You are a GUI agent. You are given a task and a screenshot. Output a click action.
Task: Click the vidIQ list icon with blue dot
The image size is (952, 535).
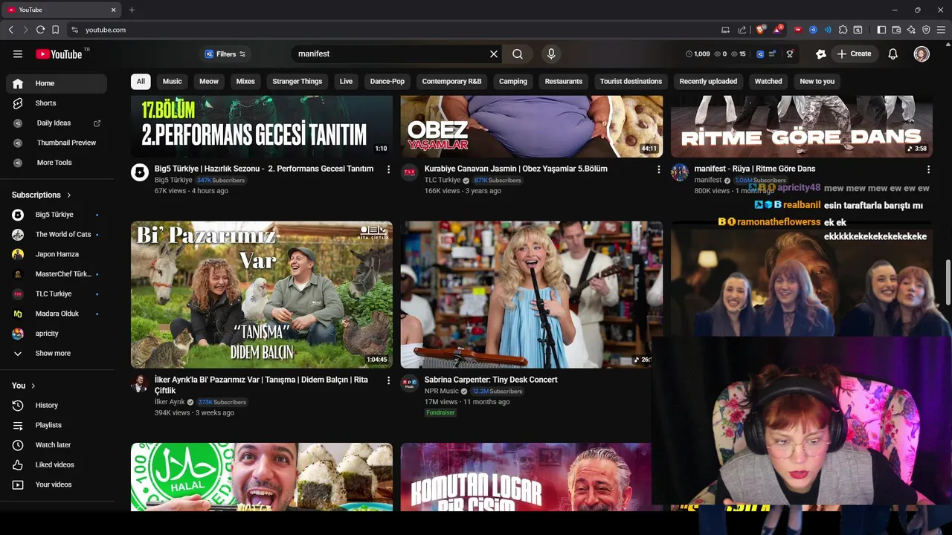click(772, 53)
